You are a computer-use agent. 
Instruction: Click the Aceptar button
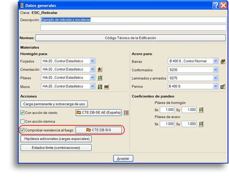point(123,158)
